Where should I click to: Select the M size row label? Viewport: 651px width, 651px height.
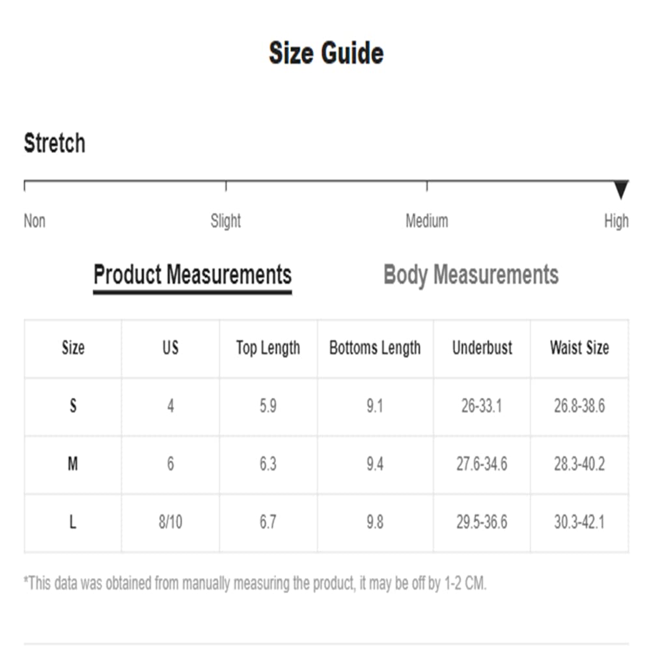[73, 464]
